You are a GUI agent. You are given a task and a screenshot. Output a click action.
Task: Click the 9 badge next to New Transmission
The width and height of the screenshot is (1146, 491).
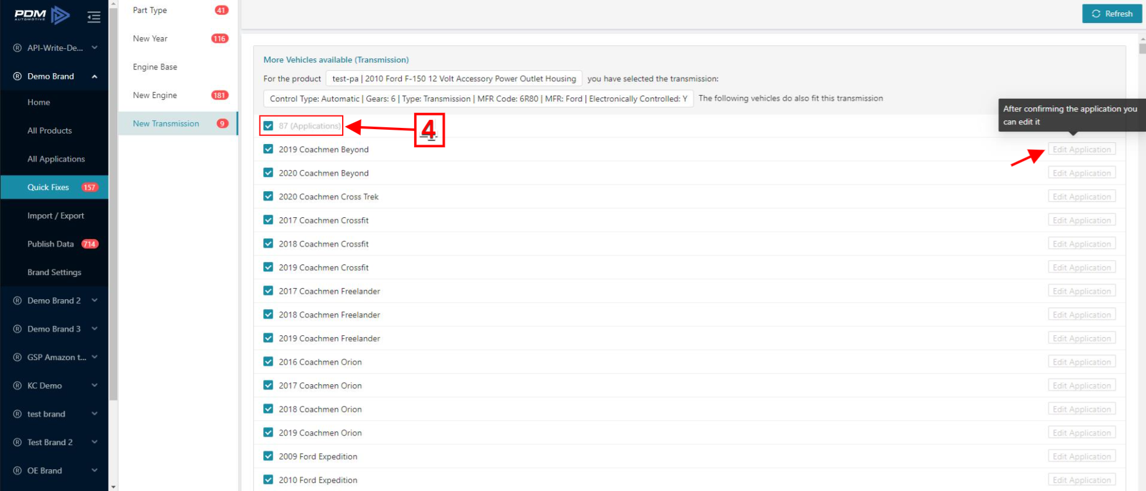click(x=222, y=124)
